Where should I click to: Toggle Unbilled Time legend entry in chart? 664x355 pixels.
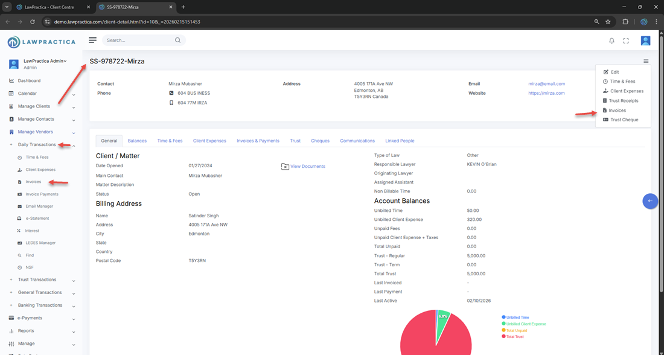click(x=517, y=317)
